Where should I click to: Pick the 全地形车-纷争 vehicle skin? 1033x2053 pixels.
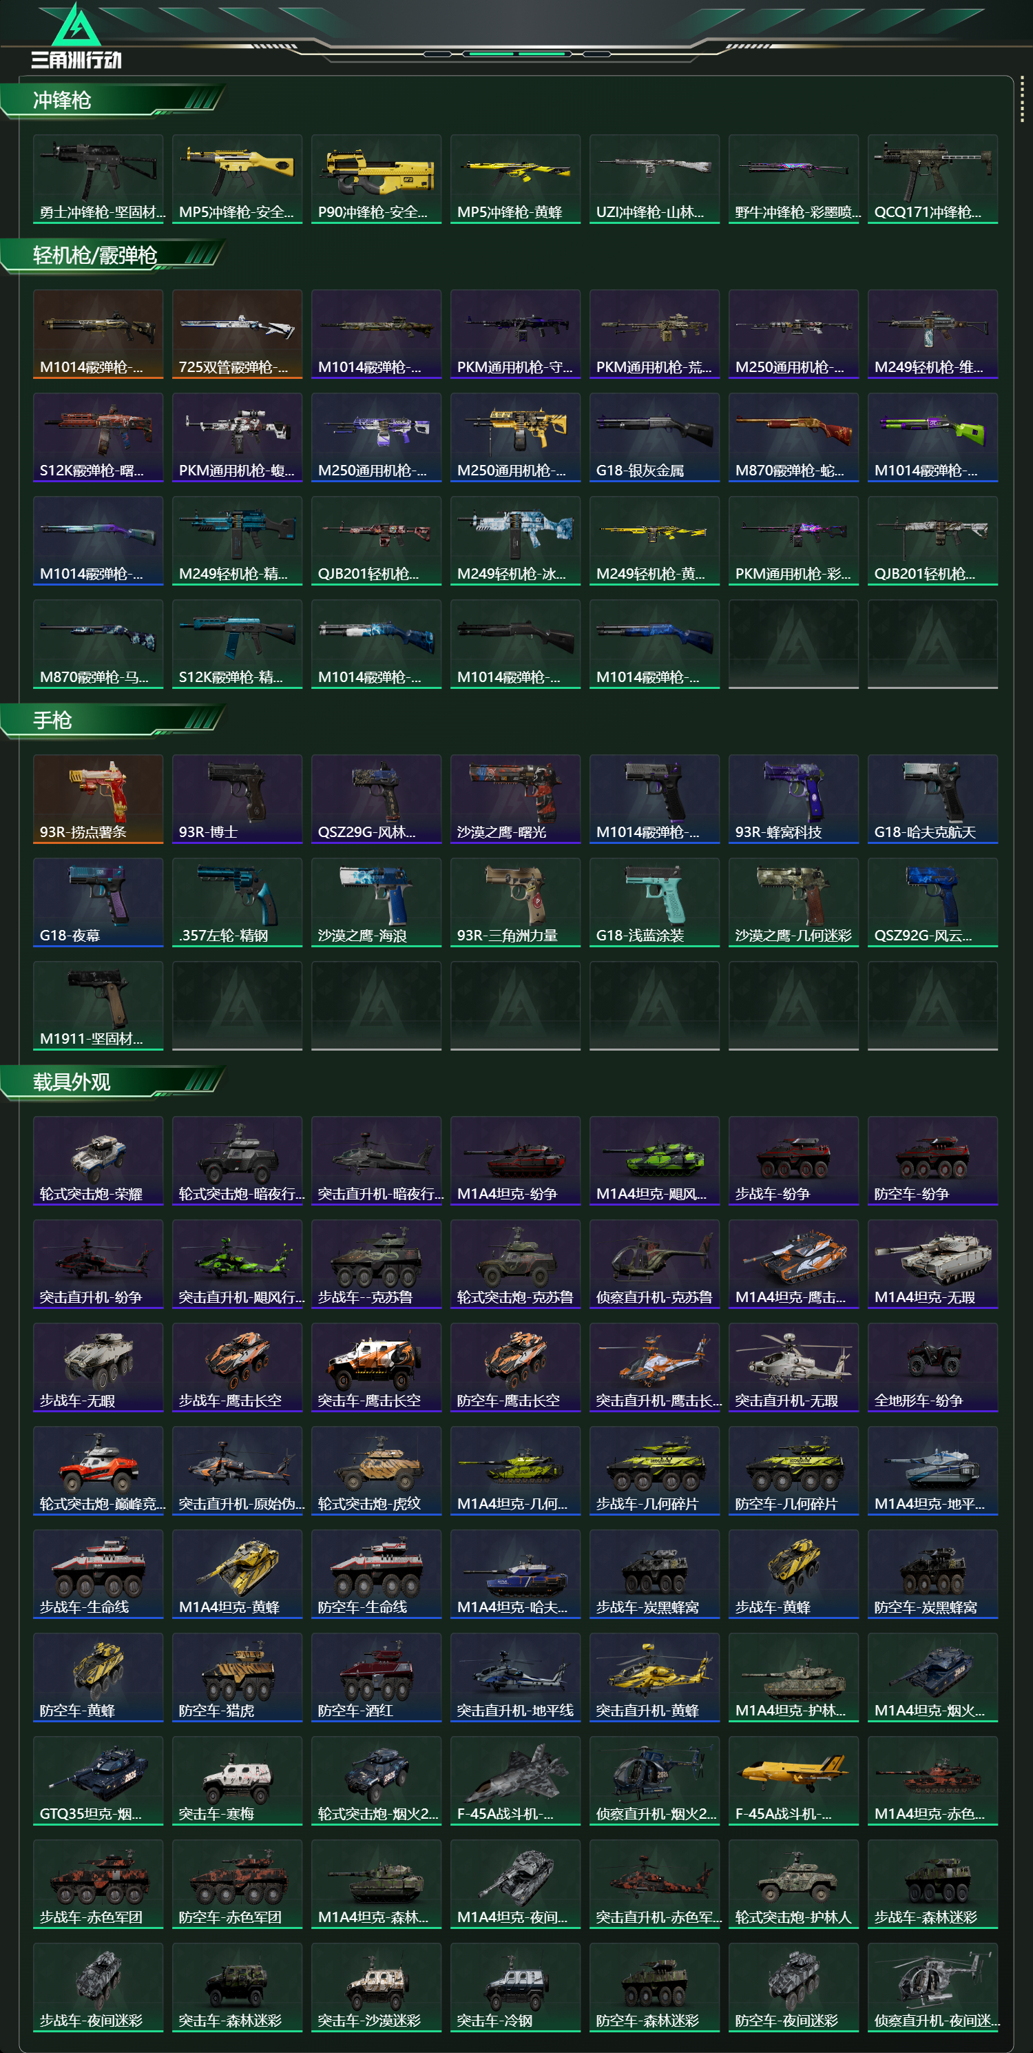pos(932,1368)
